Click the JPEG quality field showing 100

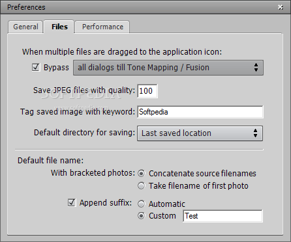point(147,90)
